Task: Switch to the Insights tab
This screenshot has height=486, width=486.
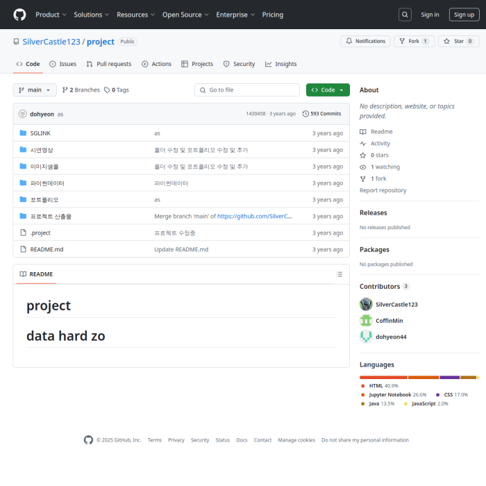Action: click(280, 64)
